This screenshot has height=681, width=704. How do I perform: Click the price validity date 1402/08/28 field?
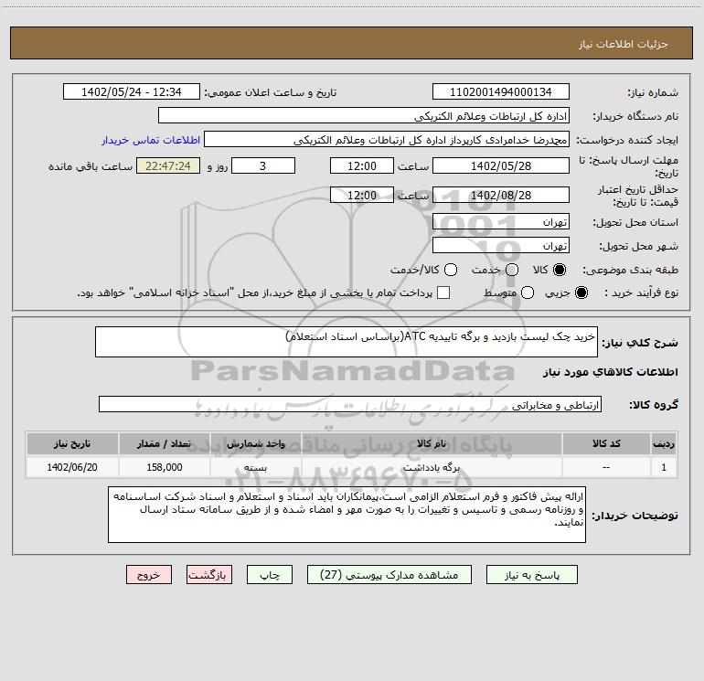(501, 196)
